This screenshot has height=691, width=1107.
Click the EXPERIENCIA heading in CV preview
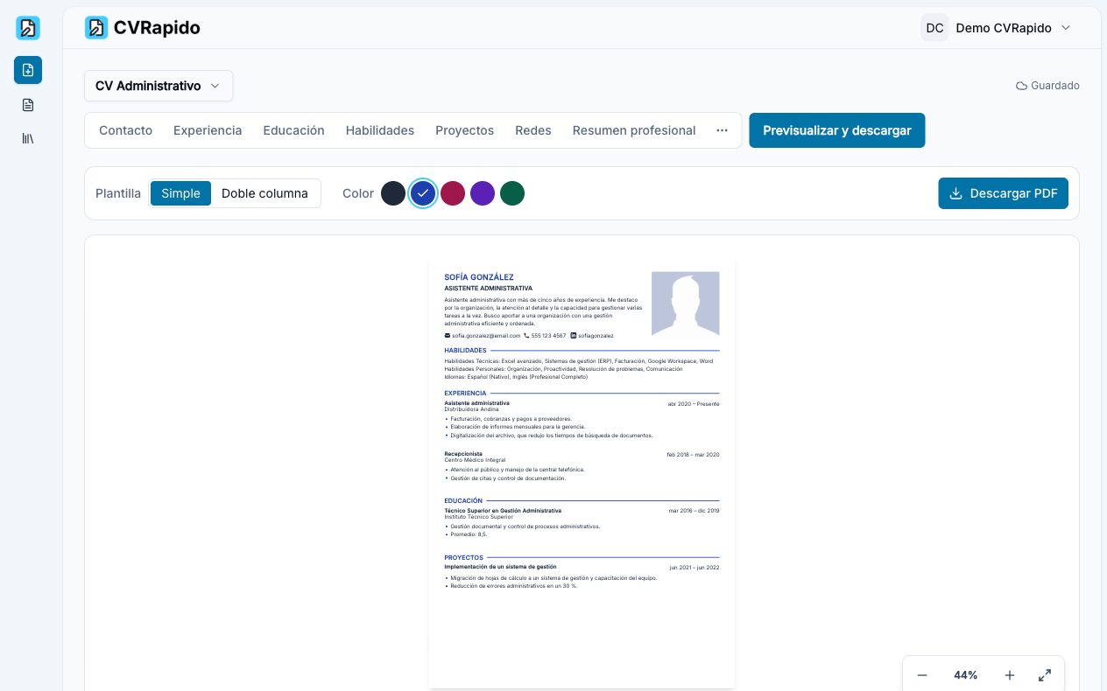[x=465, y=394]
